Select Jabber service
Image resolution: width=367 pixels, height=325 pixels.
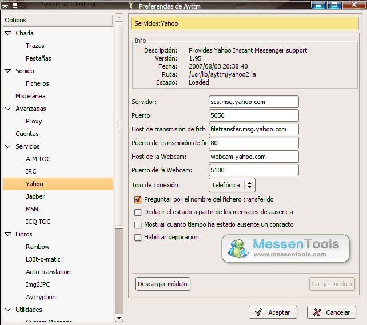35,196
